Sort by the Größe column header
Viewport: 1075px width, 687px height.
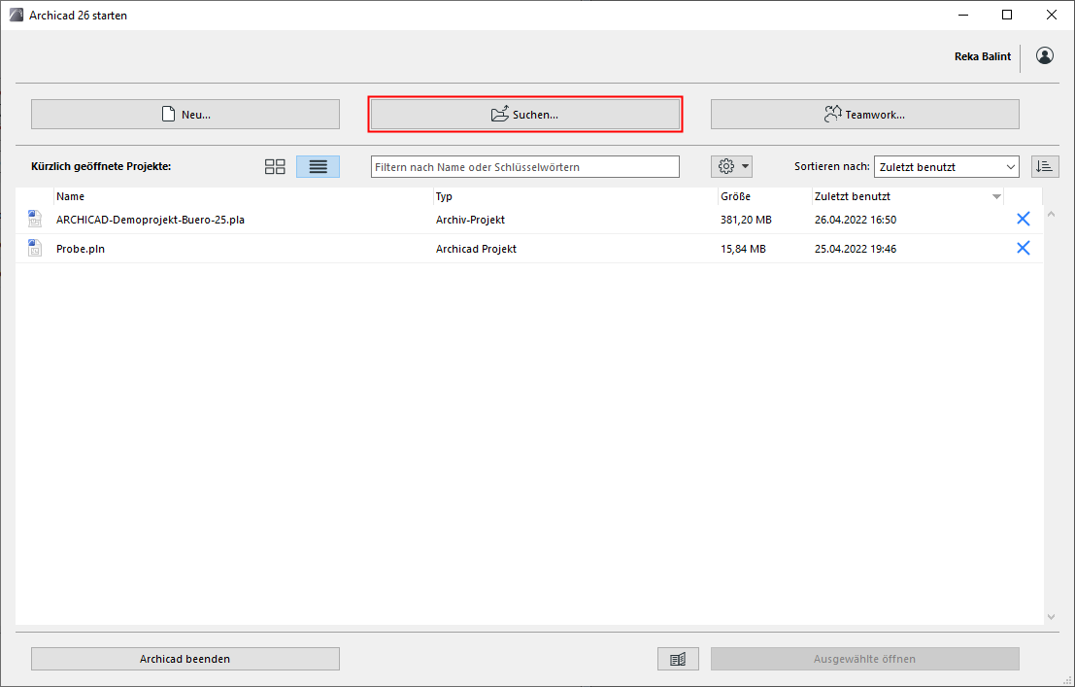coord(765,196)
